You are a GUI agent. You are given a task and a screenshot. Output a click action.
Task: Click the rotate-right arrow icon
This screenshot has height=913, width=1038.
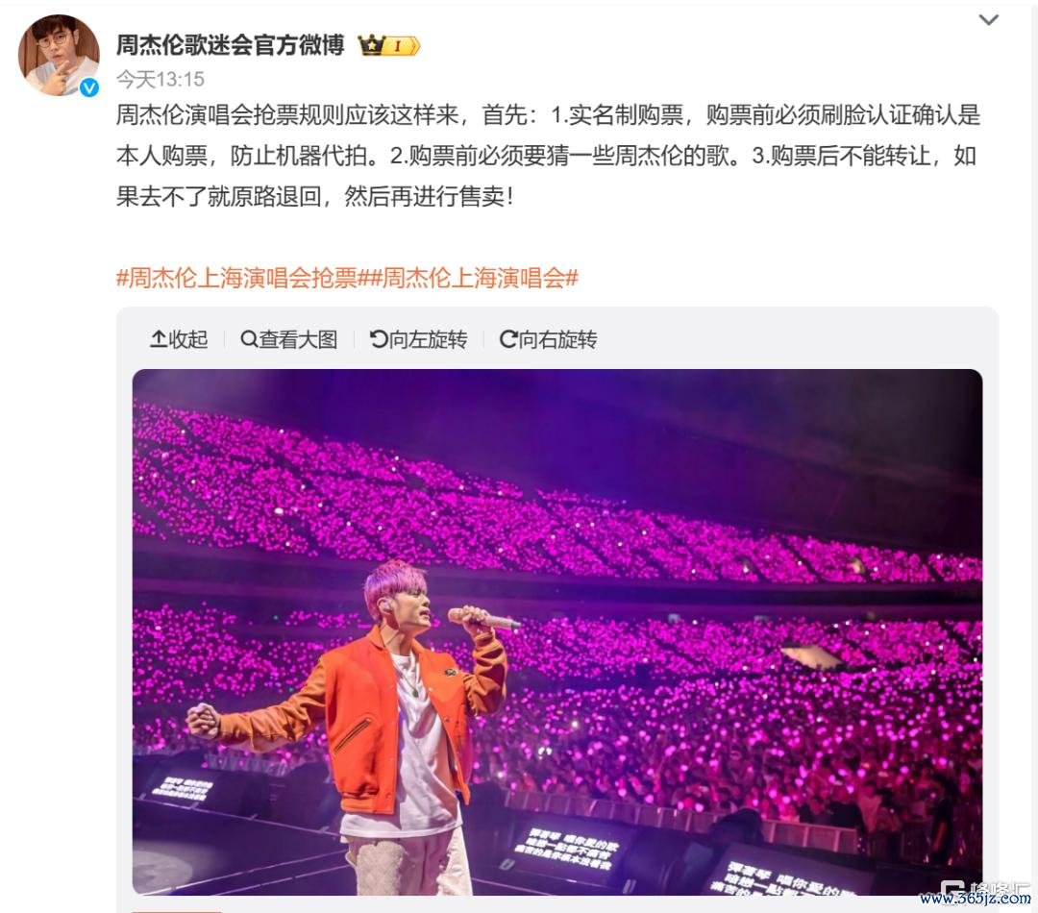pos(508,339)
